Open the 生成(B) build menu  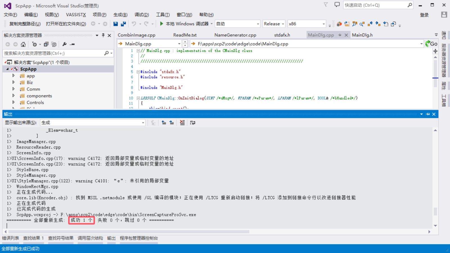coord(120,15)
